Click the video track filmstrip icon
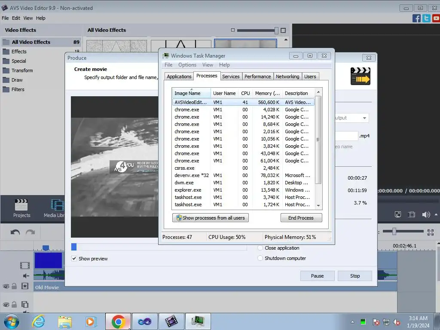This screenshot has height=330, width=440. 24,265
